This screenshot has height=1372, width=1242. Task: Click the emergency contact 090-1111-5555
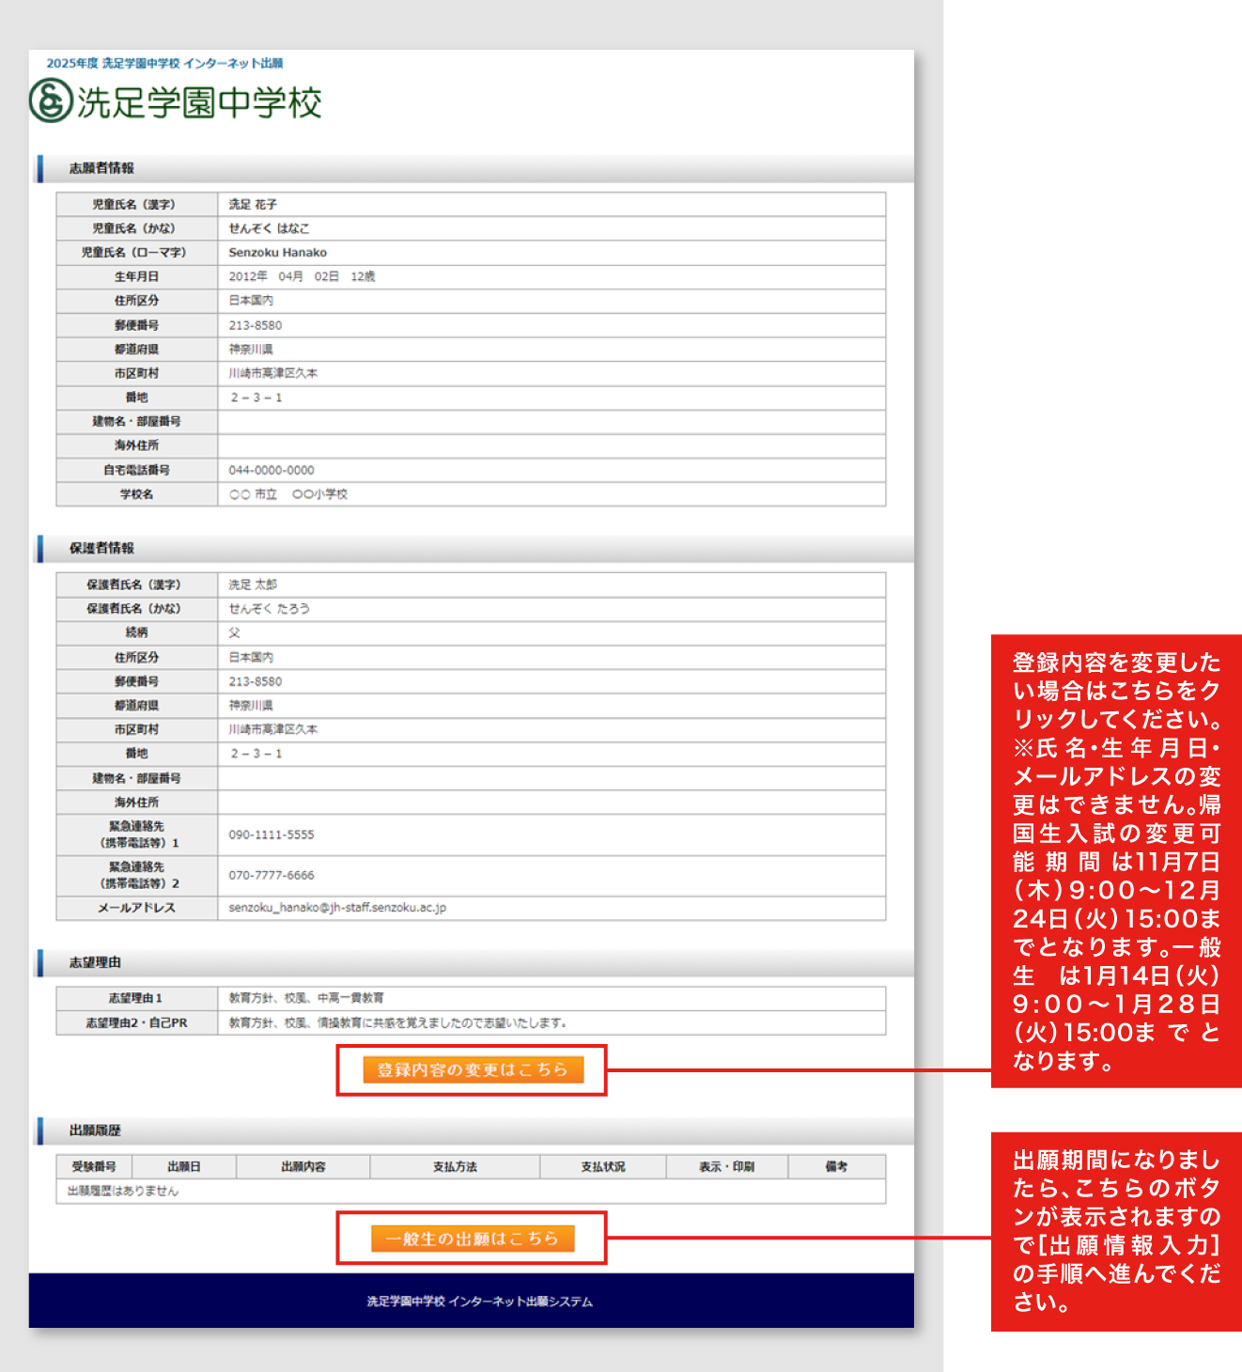(x=272, y=834)
